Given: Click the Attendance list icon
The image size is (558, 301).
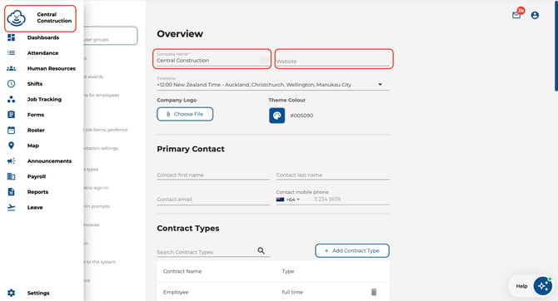Looking at the screenshot, I should click(12, 53).
